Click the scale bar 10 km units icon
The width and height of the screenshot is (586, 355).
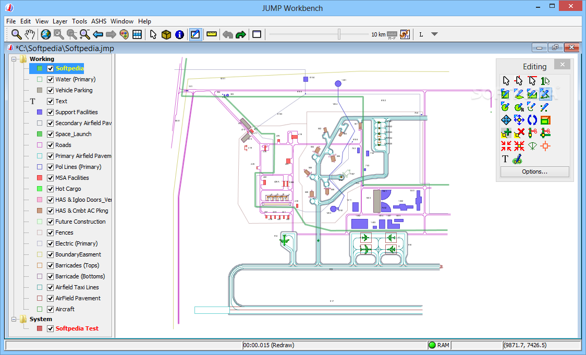392,35
